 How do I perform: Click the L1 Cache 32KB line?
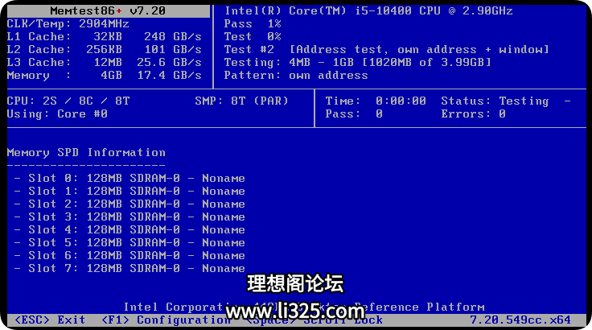(105, 37)
